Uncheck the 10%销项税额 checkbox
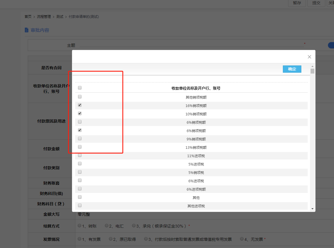The width and height of the screenshot is (334, 248). click(80, 114)
